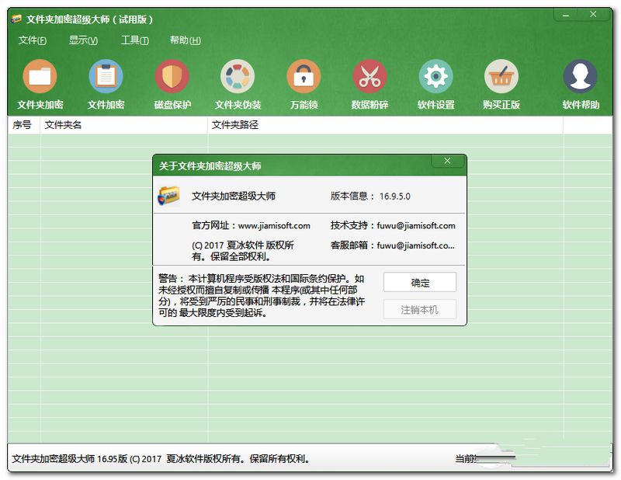
Task: Click the 序号 column header
Action: click(22, 124)
